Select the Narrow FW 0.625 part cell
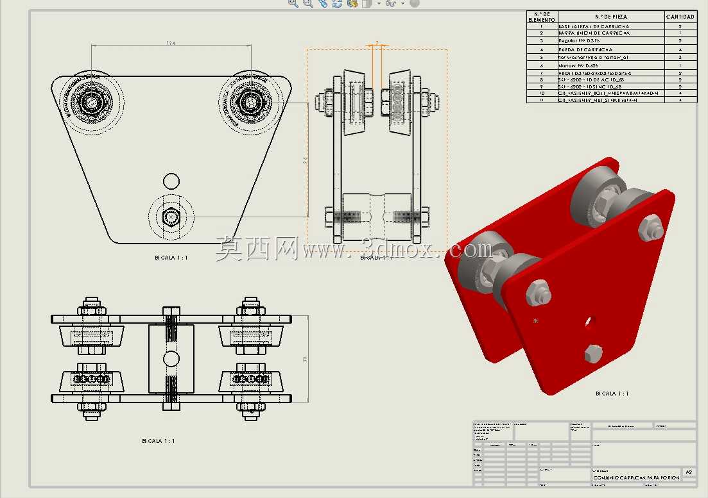Image resolution: width=708 pixels, height=498 pixels. (611, 65)
